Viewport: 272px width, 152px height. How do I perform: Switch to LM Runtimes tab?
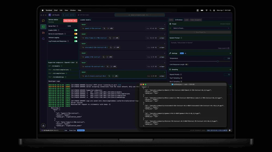point(84,15)
